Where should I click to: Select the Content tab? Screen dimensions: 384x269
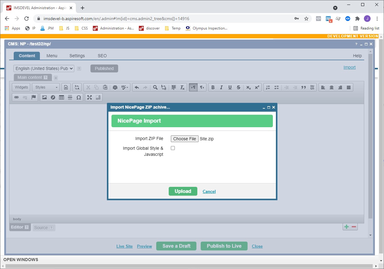coord(27,56)
